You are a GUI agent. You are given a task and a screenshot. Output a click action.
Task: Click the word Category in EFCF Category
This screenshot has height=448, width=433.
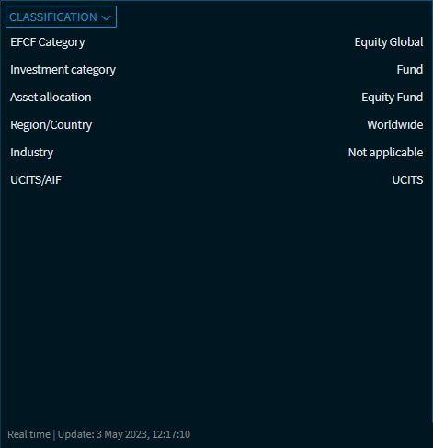[62, 42]
